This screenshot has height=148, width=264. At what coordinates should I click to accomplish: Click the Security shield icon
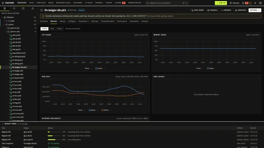click(231, 3)
